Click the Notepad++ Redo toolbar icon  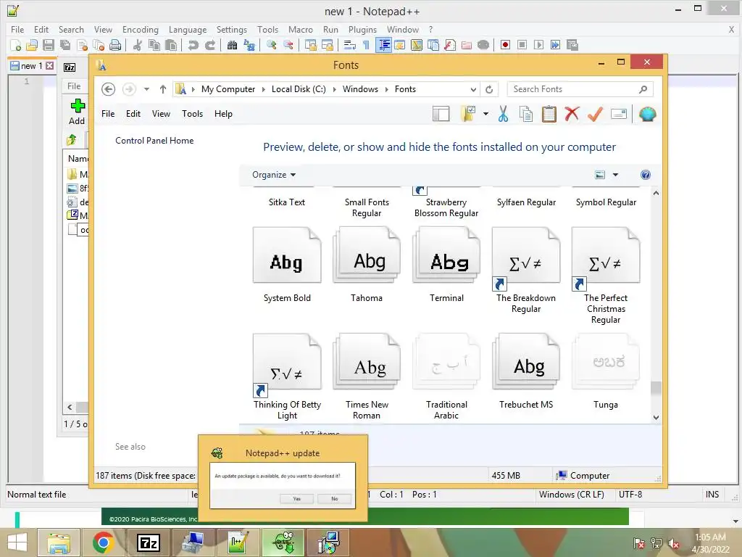click(x=209, y=45)
